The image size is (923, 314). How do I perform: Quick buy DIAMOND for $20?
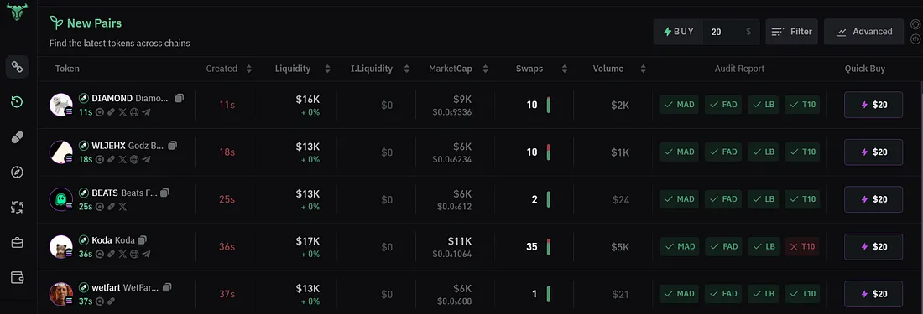tap(873, 105)
